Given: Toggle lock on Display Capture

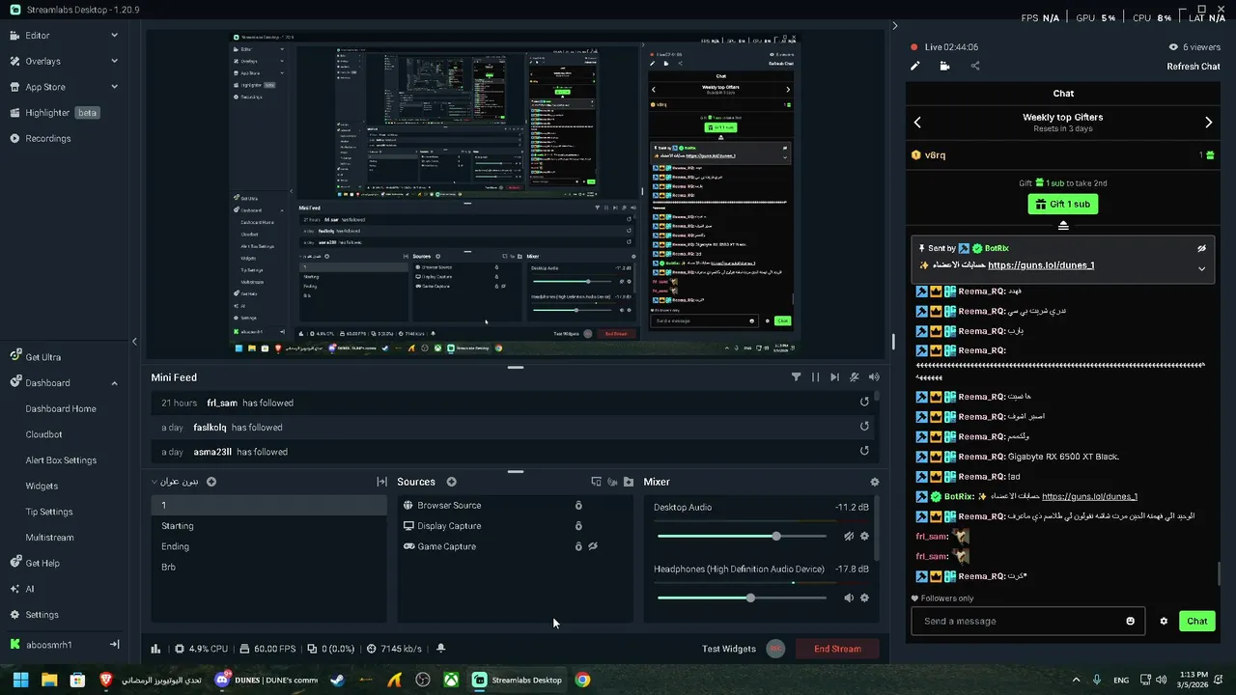Looking at the screenshot, I should coord(578,526).
